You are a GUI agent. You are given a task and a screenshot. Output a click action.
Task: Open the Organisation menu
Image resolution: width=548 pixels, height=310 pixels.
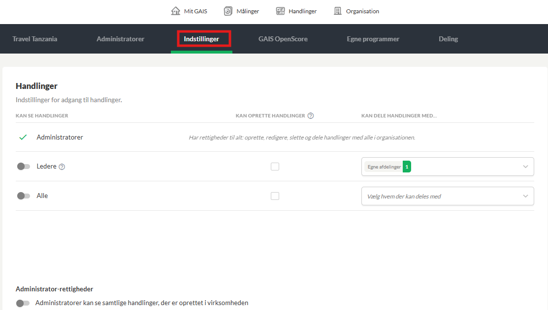pyautogui.click(x=356, y=11)
